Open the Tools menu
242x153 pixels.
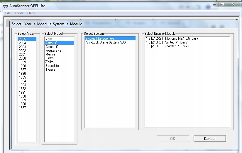point(19,13)
